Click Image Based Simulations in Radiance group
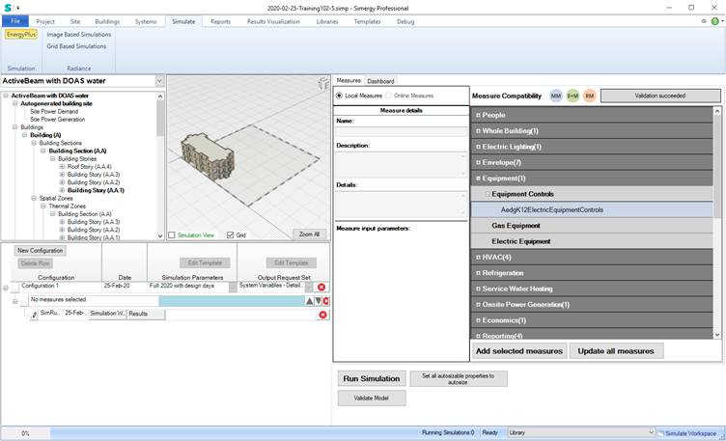This screenshot has width=726, height=441. 79,35
